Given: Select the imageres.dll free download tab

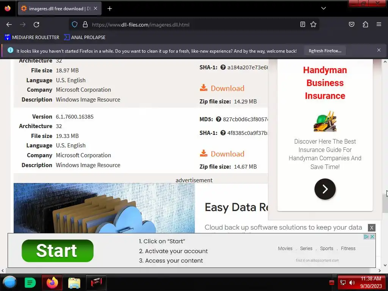Looking at the screenshot, I should tap(59, 9).
